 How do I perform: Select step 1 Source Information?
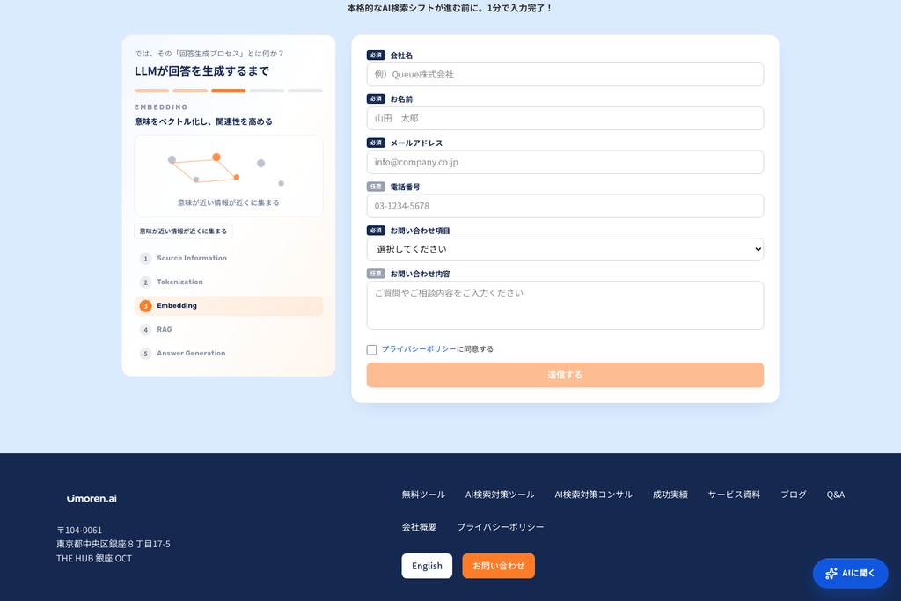point(228,258)
